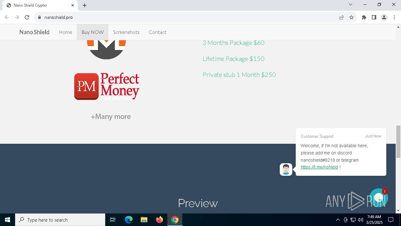Open the network tray icon
The width and height of the screenshot is (401, 226).
tap(353, 220)
